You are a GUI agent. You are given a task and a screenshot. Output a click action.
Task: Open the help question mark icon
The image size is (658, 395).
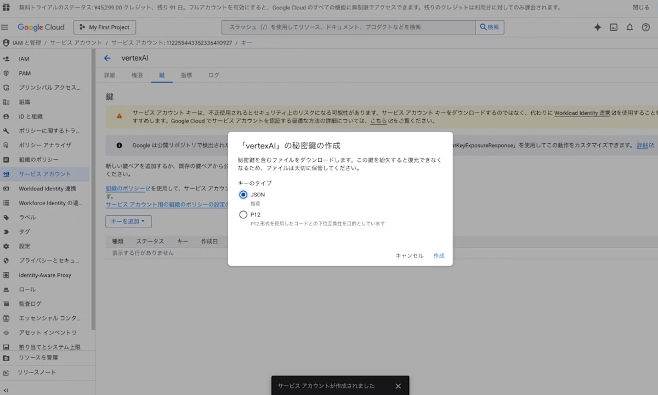click(646, 27)
